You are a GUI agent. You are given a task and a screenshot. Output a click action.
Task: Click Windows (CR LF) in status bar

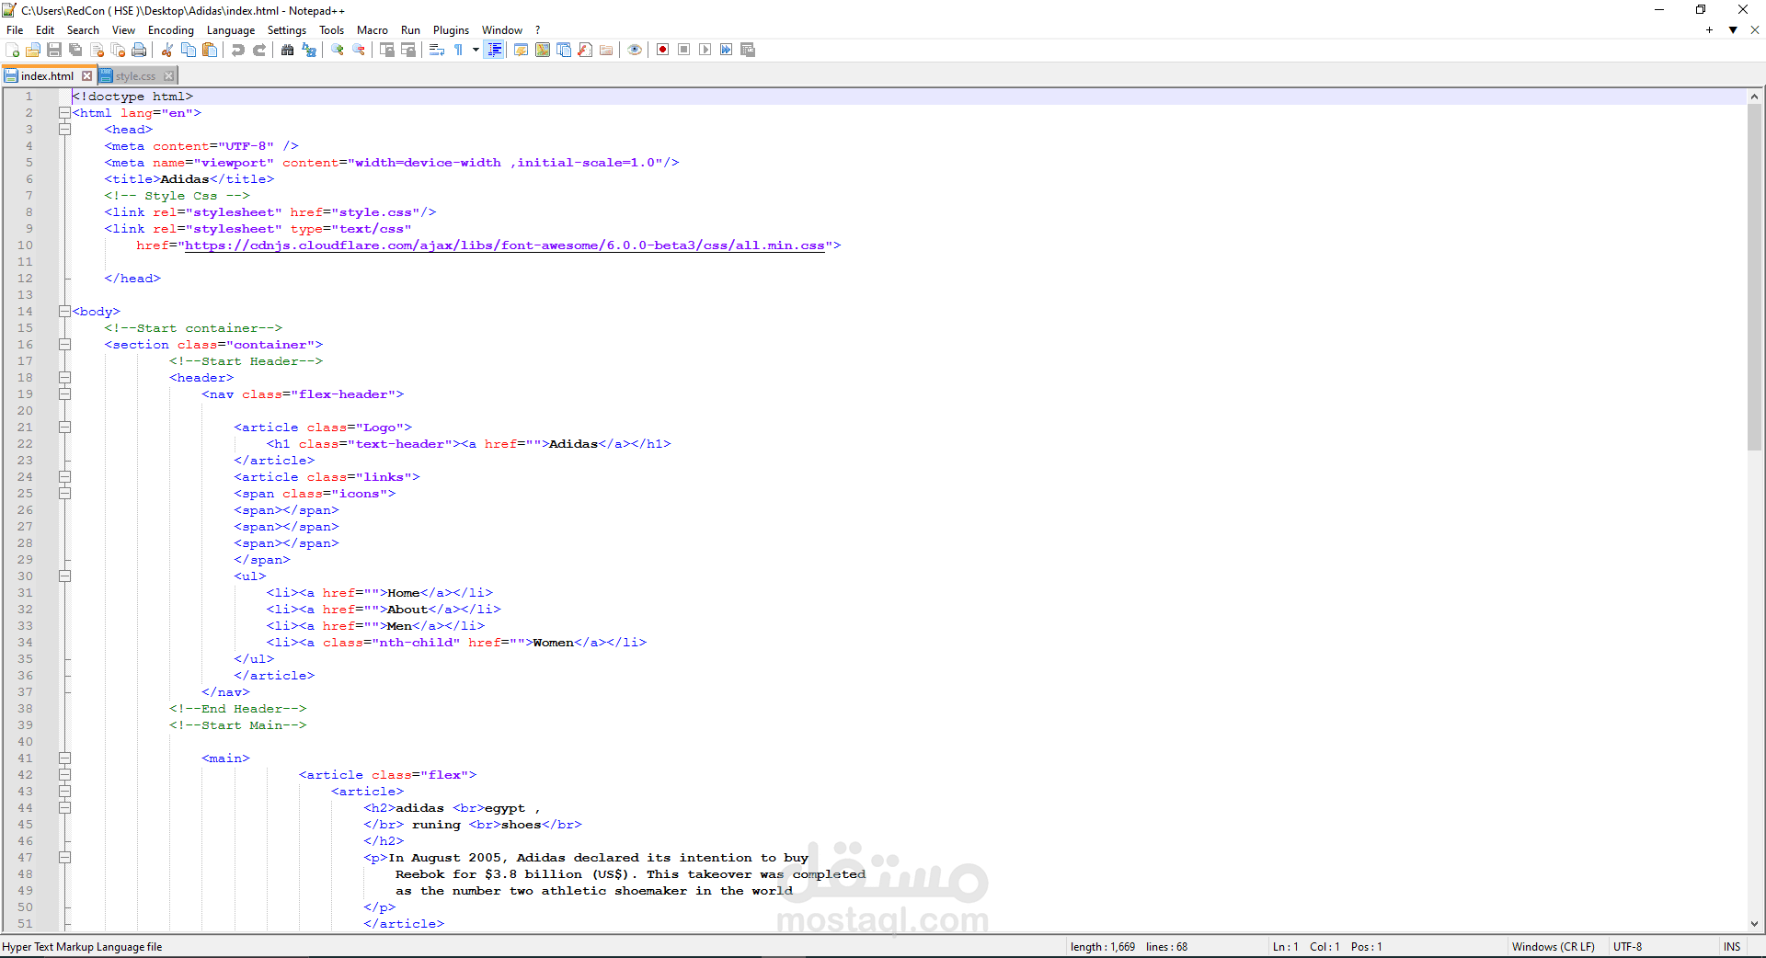pos(1554,946)
